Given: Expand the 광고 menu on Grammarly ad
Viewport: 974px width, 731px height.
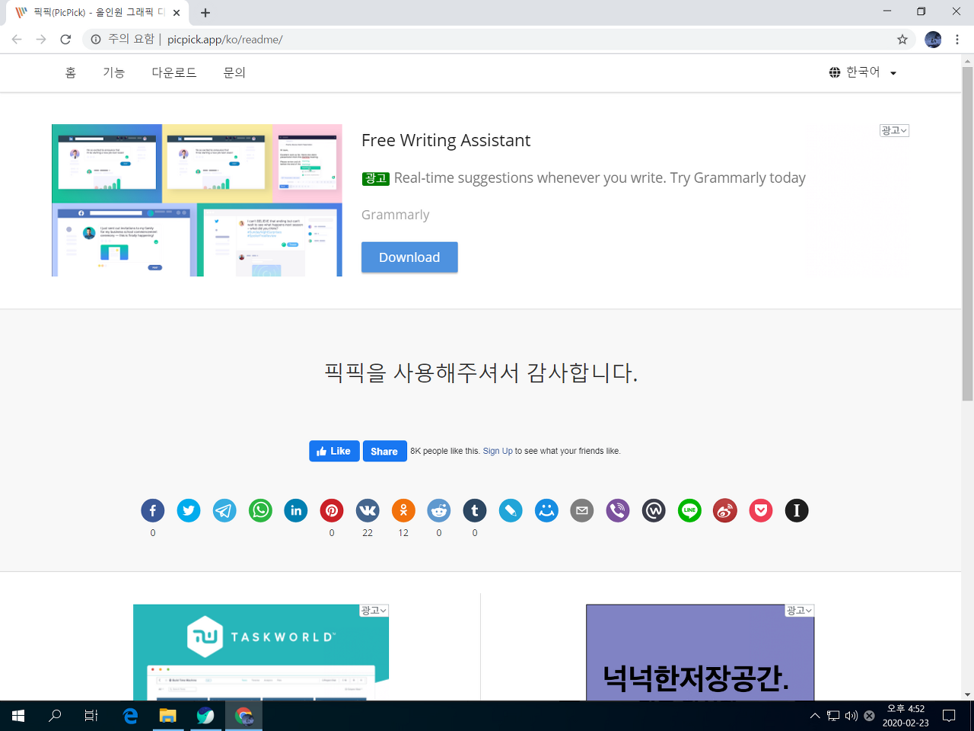Looking at the screenshot, I should point(894,130).
